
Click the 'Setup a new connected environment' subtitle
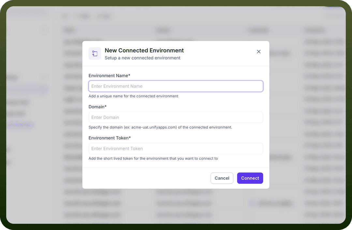[142, 58]
